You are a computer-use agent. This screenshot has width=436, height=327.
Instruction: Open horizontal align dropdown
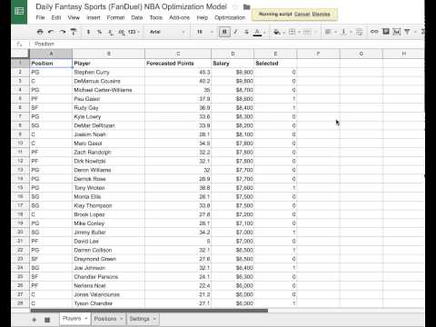click(330, 32)
